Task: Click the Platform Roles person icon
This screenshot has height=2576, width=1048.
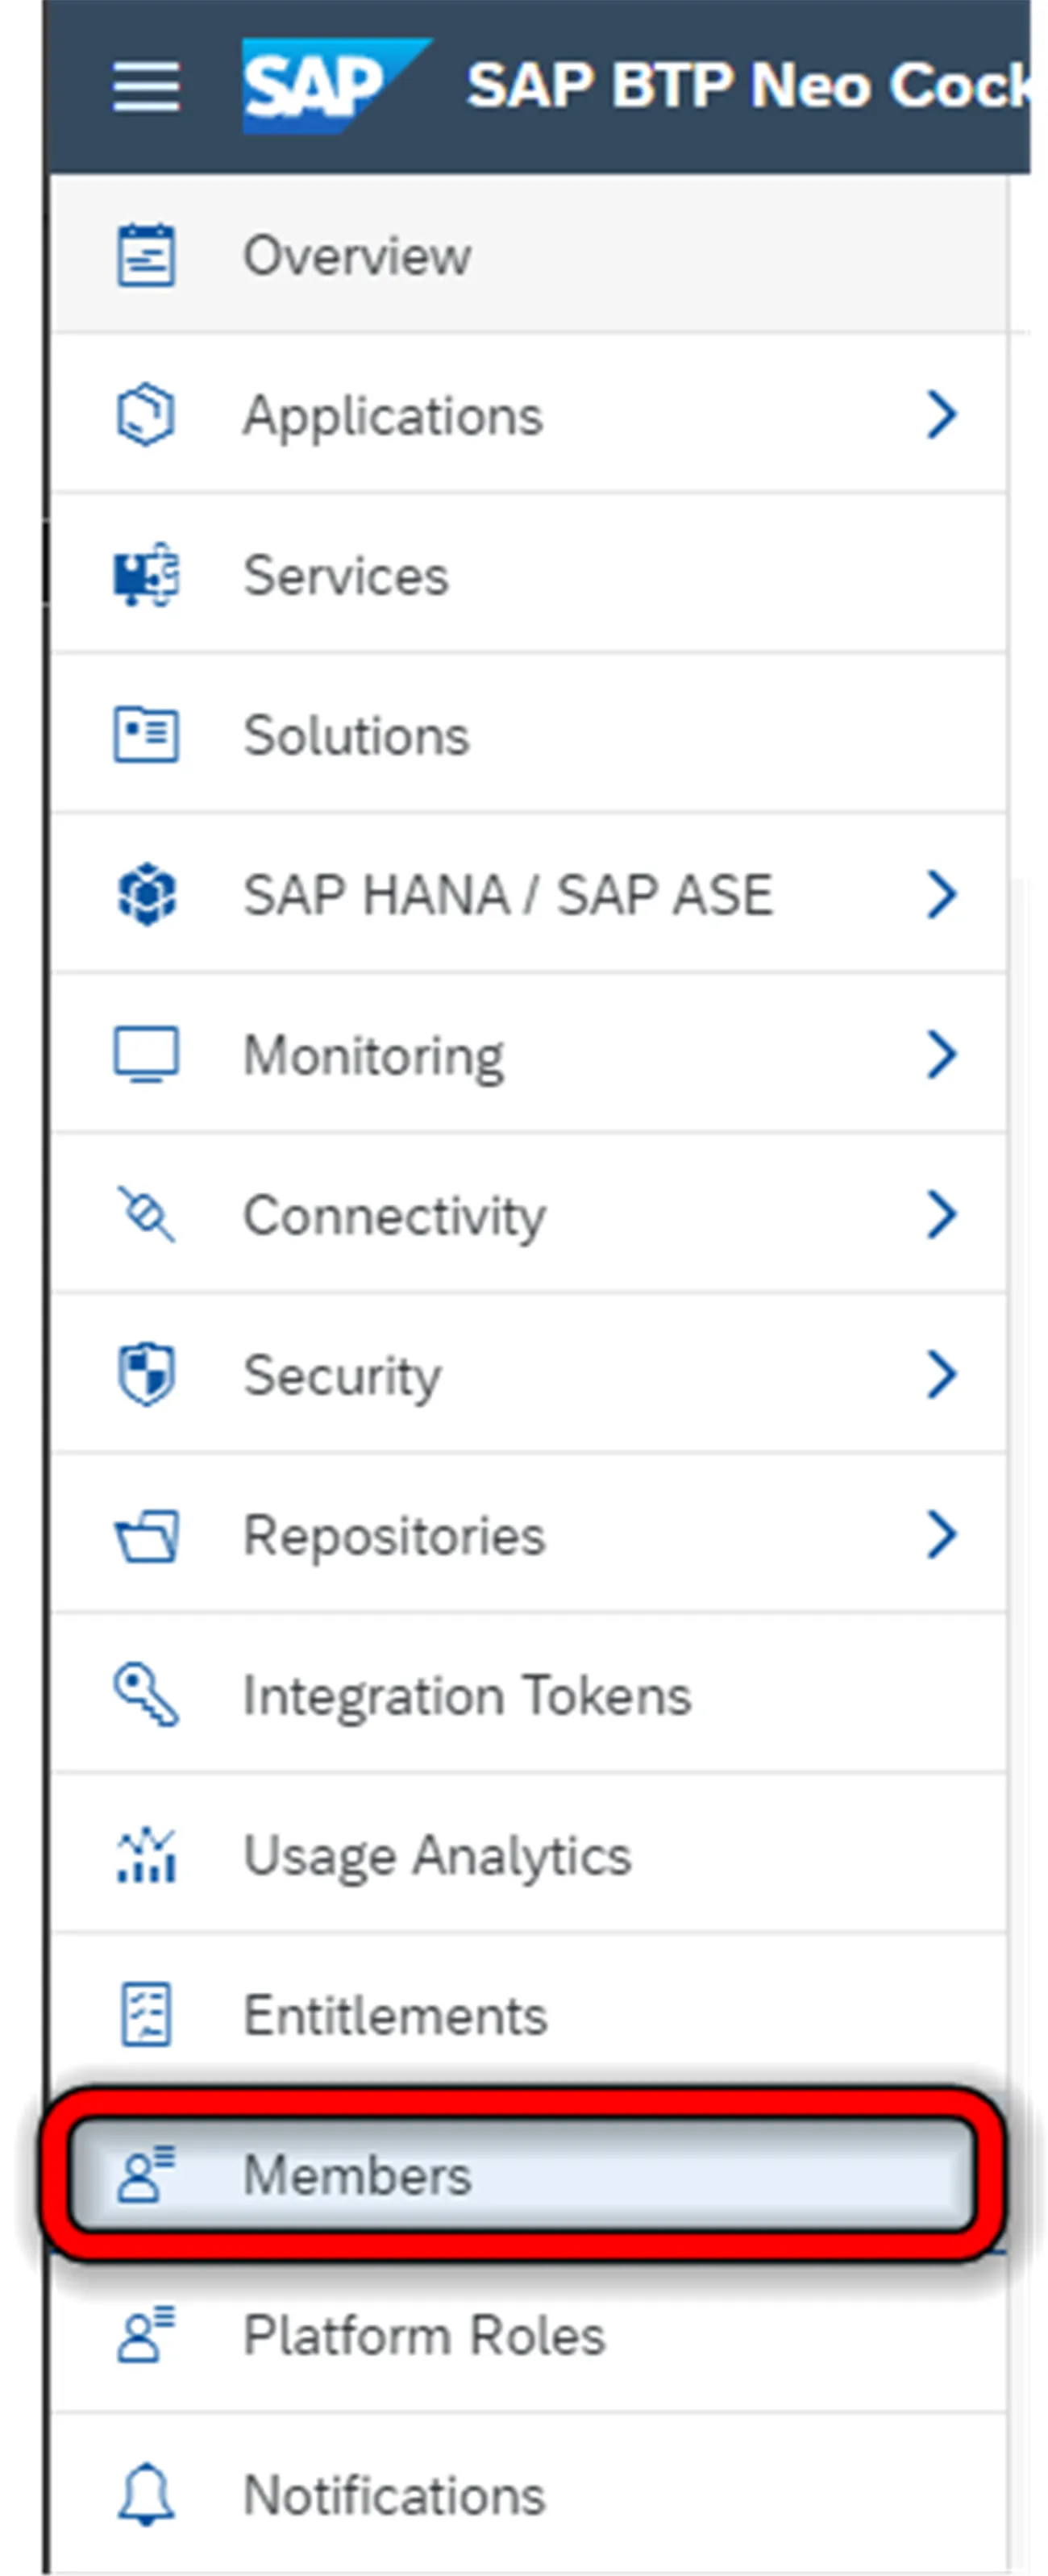Action: (x=146, y=2335)
